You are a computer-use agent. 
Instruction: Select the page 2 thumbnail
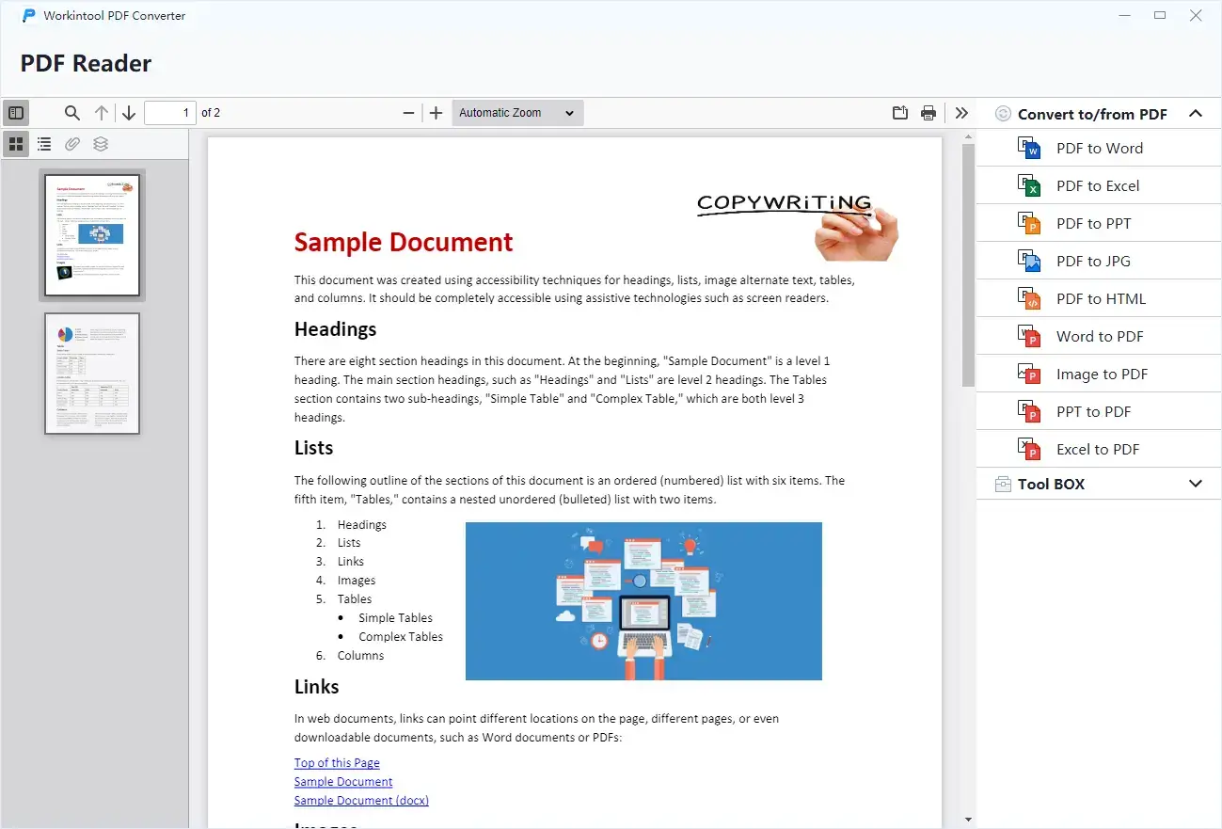tap(92, 374)
